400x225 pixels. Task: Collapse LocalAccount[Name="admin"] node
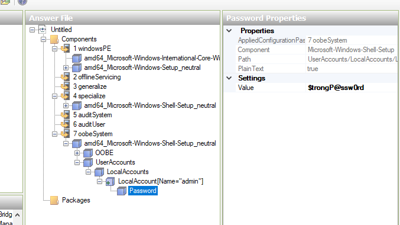point(99,181)
